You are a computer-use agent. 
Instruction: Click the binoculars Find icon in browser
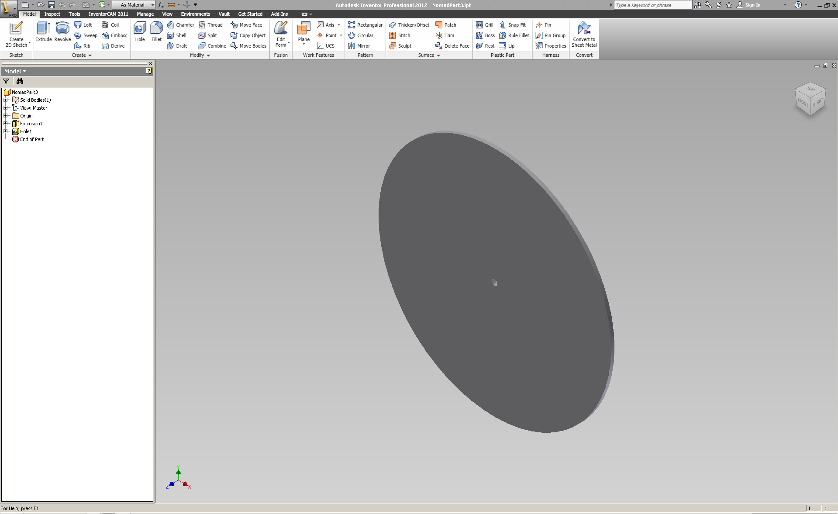coord(20,81)
